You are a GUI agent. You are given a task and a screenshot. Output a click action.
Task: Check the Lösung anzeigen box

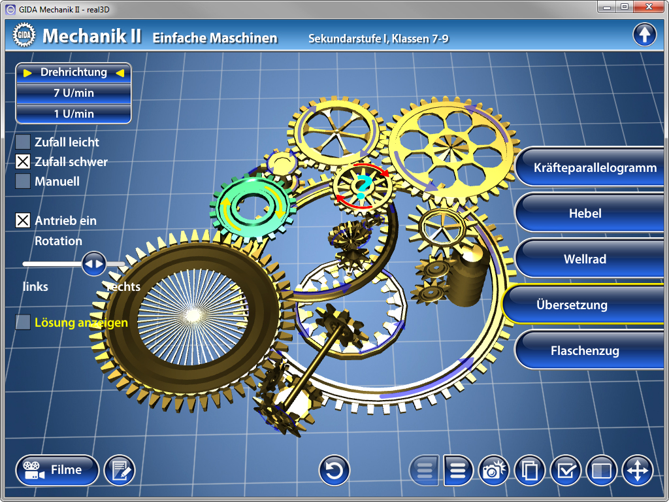pyautogui.click(x=23, y=322)
